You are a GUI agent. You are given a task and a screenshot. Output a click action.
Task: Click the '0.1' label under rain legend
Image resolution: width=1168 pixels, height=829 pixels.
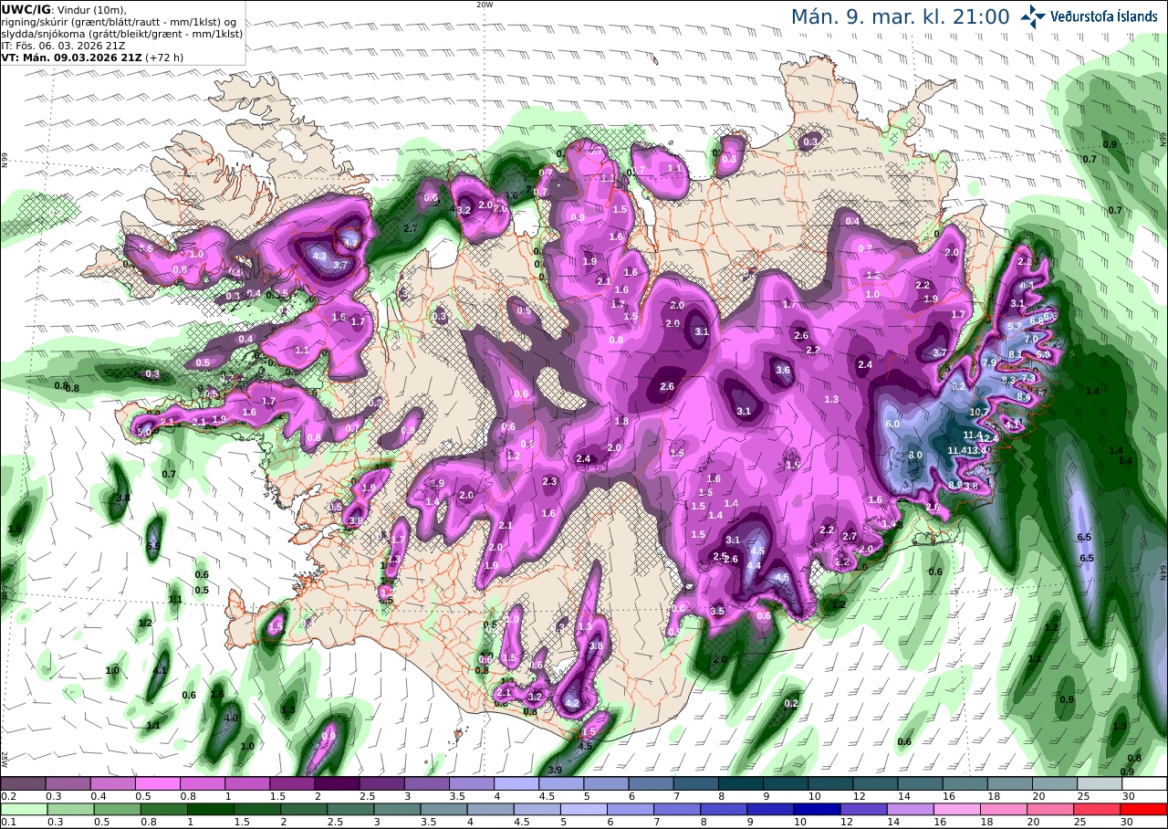coord(7,822)
